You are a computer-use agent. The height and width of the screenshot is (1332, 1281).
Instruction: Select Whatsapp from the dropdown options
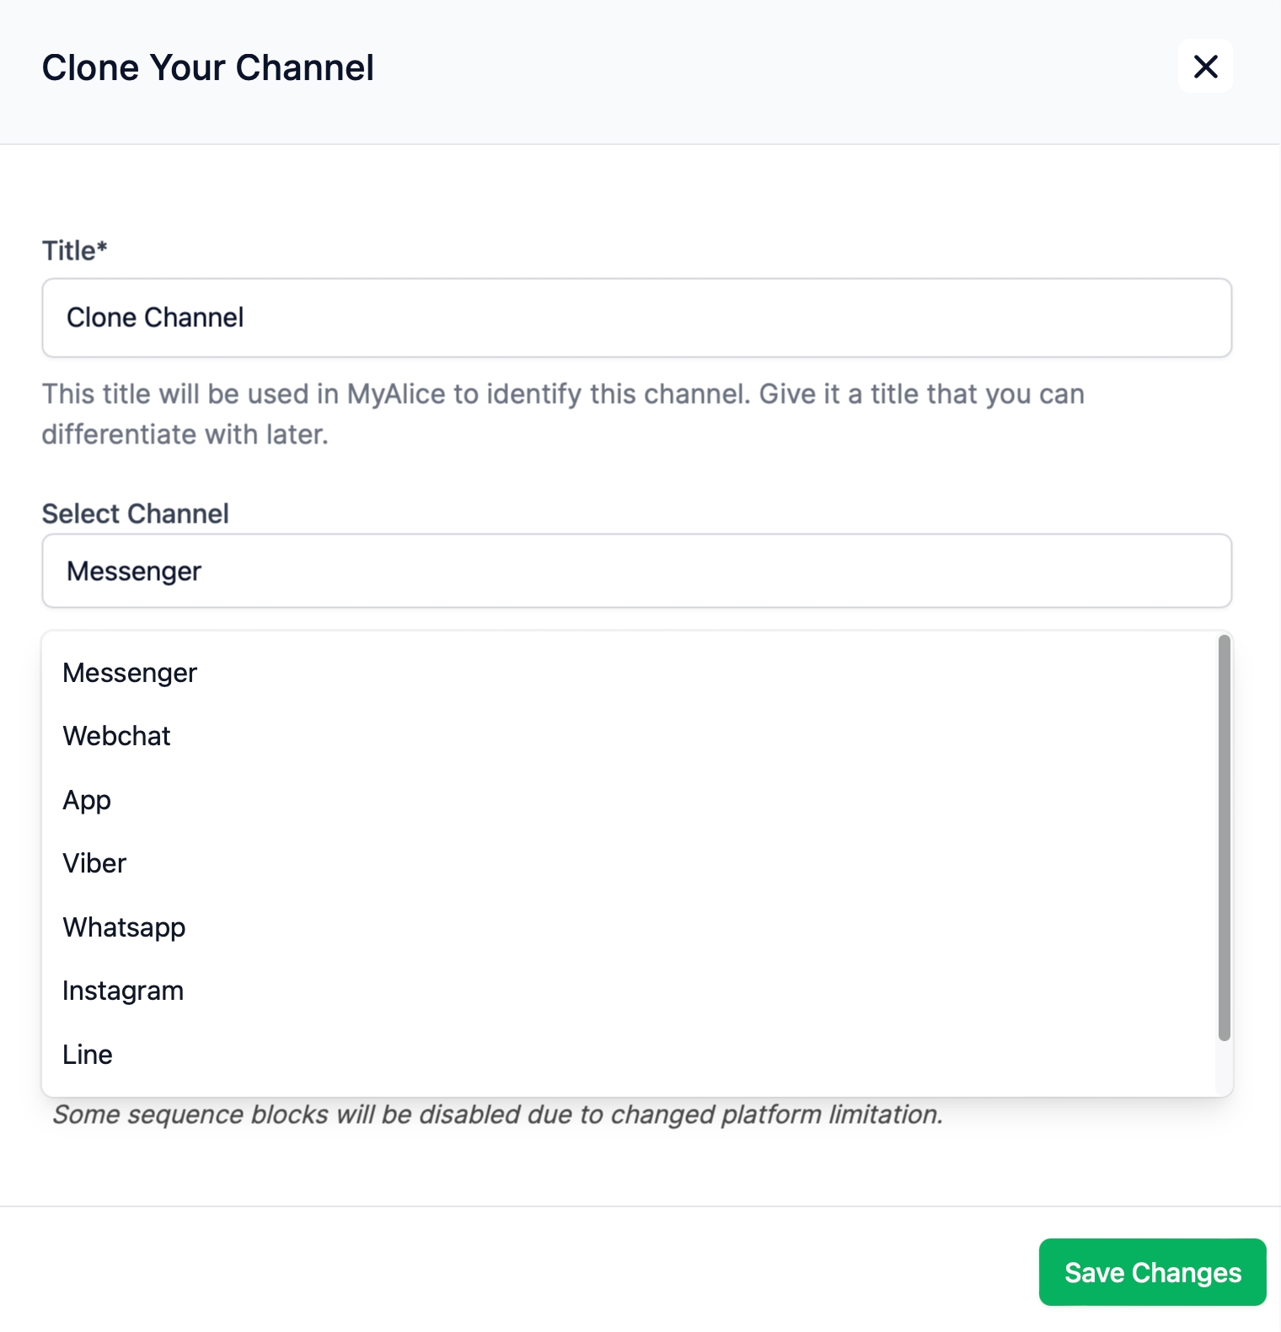point(629,927)
